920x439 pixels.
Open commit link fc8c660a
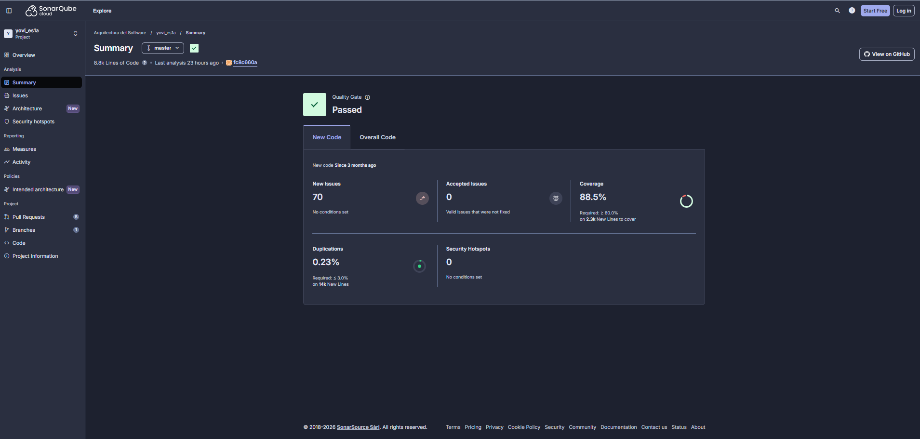[245, 62]
